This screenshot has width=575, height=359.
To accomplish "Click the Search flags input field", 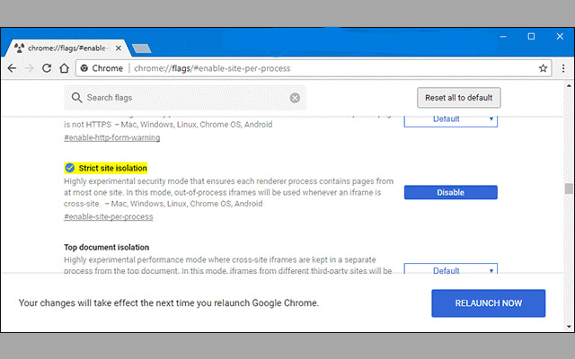I will point(185,98).
